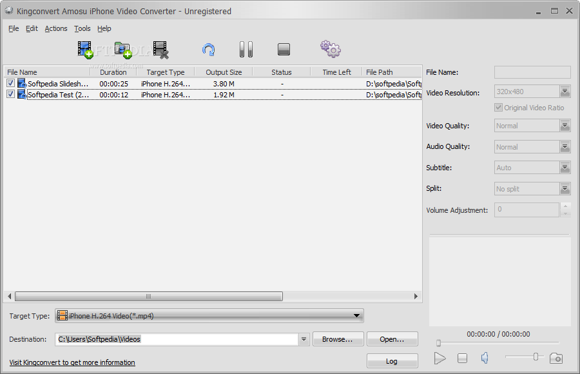Select the 00:00:12 duration cell
The width and height of the screenshot is (580, 374).
pos(113,95)
